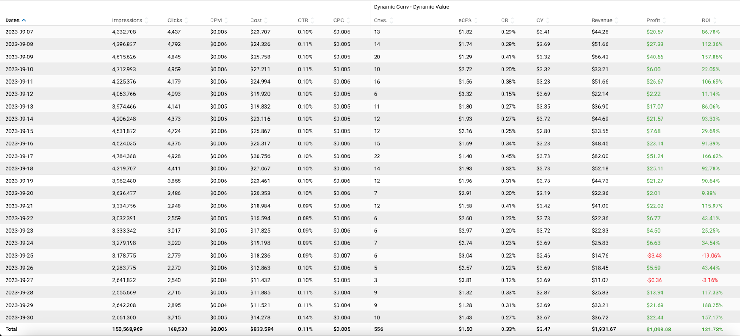Sort by Cnvs. using its arrows

[391, 20]
